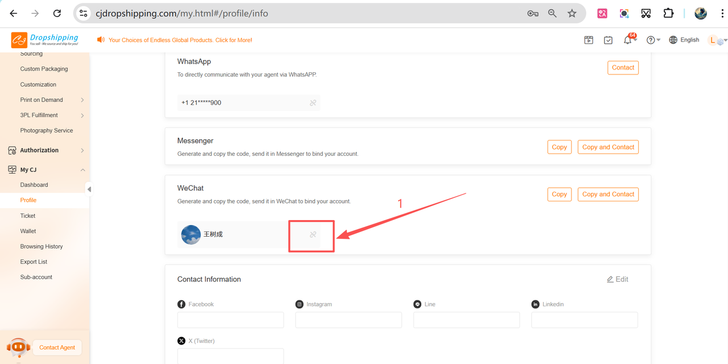Open the Wallet menu item

tap(28, 231)
